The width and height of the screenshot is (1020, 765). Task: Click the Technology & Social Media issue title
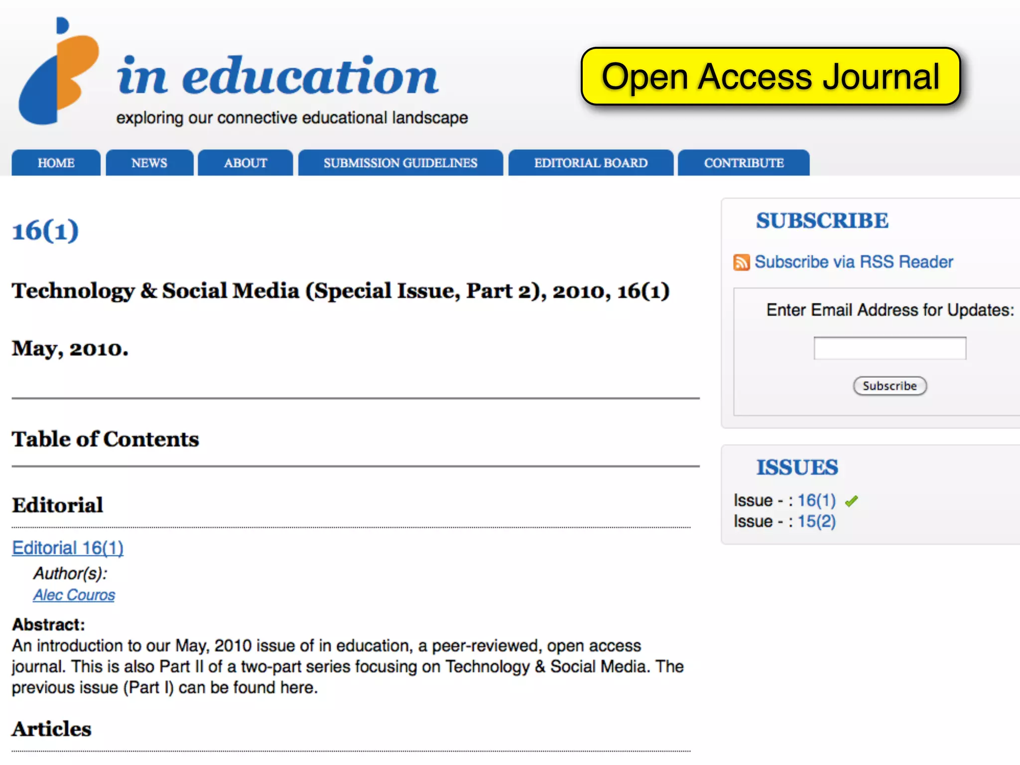[x=341, y=291]
